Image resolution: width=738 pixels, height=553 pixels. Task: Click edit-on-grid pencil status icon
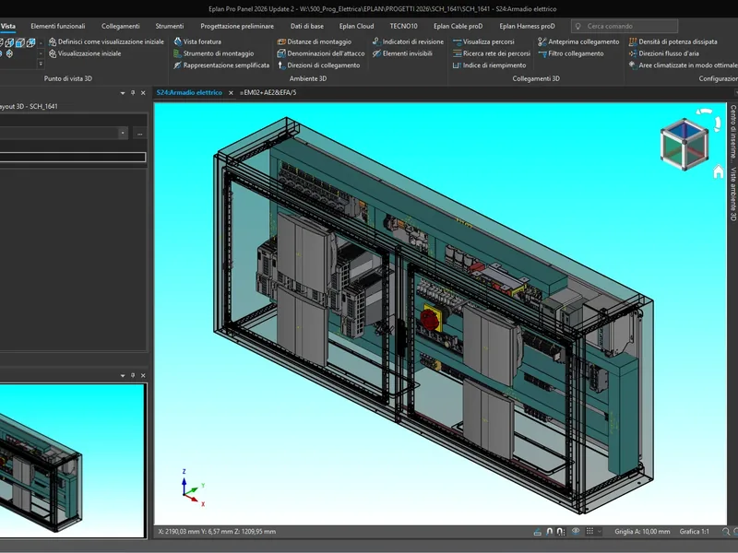[537, 532]
